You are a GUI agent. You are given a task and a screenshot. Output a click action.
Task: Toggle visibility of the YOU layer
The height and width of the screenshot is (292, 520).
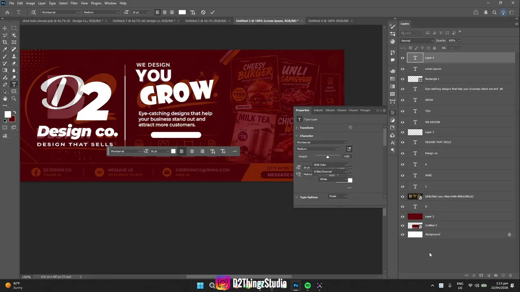pyautogui.click(x=403, y=111)
